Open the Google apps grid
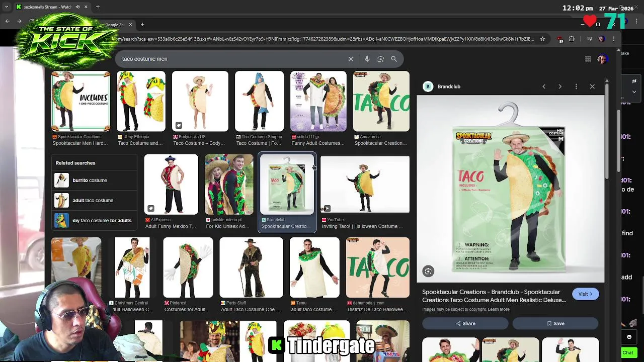 tap(588, 59)
